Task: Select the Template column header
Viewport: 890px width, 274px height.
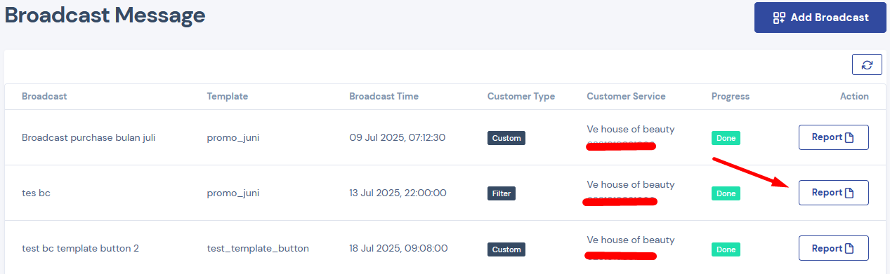Action: [x=227, y=96]
